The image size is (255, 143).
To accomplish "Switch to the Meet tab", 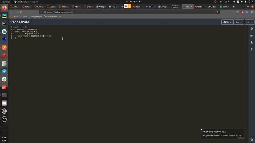I will [175, 7].
